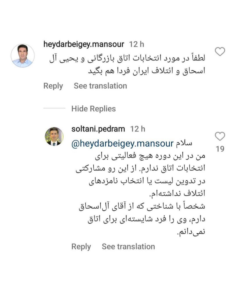240x291 pixels.
Task: See translation of the top comment
Action: (100, 86)
